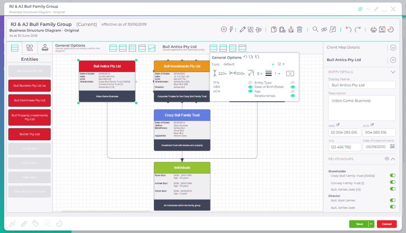406x233 pixels.
Task: Click the Print icon in the toolbar
Action: (373, 29)
